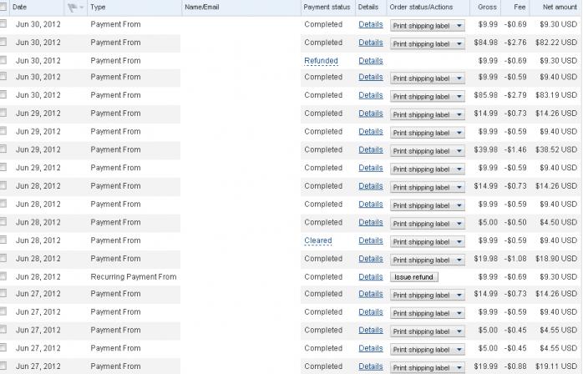Screen dimensions: 583x374
Task: Click the '-$2.79' fee value
Action: pyautogui.click(x=515, y=95)
